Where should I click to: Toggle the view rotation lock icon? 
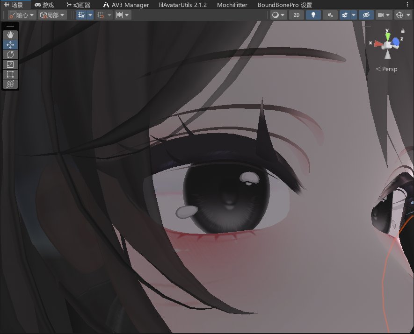[x=403, y=31]
